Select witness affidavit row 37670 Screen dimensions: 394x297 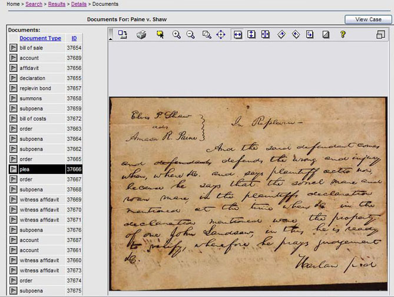tap(45, 210)
